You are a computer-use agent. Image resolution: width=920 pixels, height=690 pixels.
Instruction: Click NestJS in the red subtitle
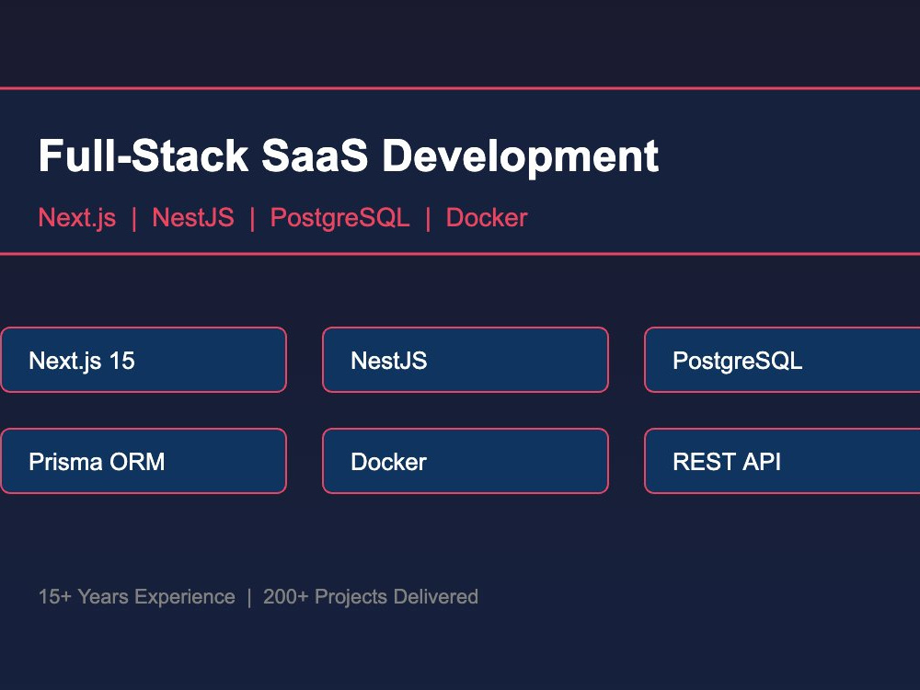(193, 218)
